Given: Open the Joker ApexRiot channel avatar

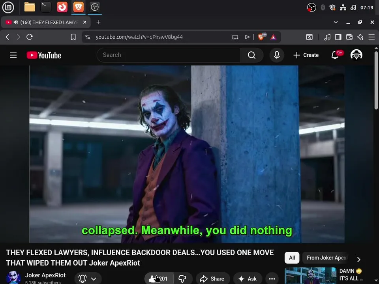Looking at the screenshot, I should [x=13, y=277].
